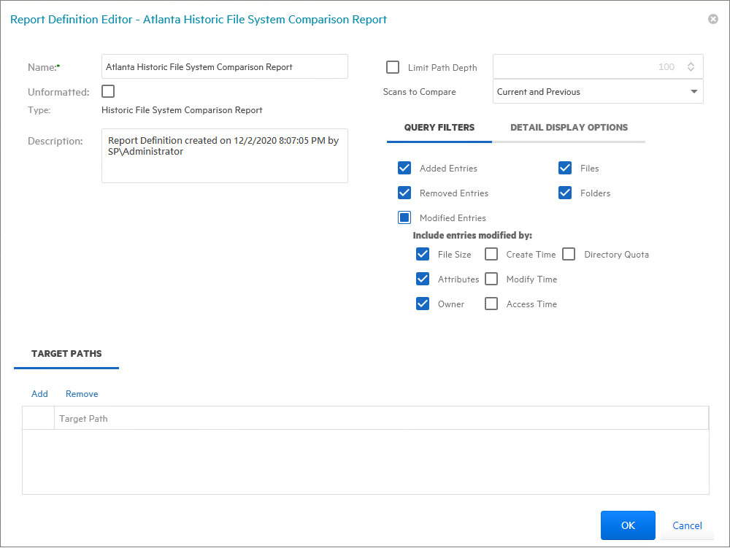Check the Limit Path Depth option
The width and height of the screenshot is (730, 548).
393,67
